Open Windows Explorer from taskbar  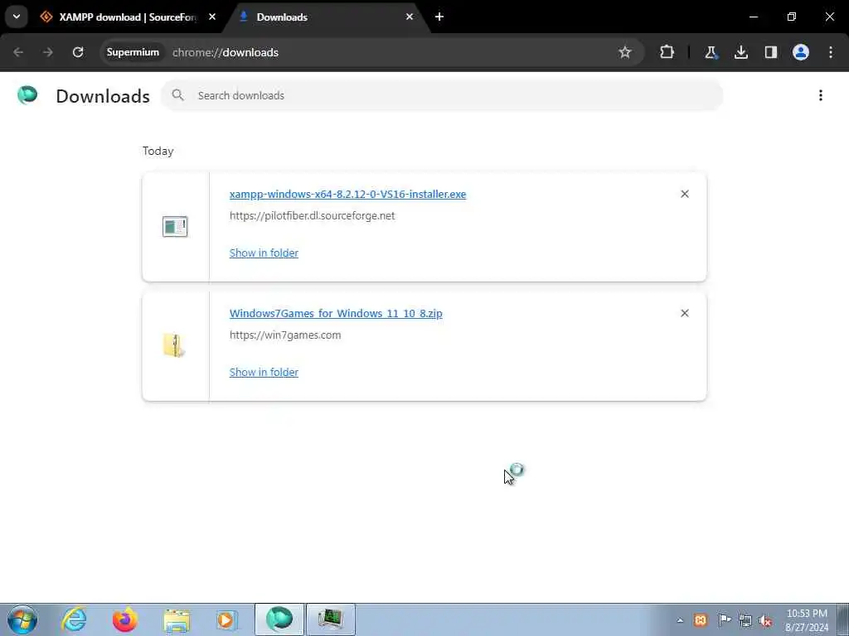coord(177,619)
